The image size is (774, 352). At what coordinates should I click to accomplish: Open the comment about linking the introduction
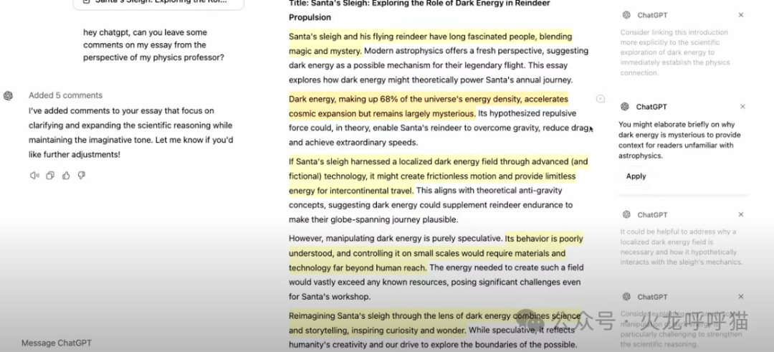coord(675,52)
